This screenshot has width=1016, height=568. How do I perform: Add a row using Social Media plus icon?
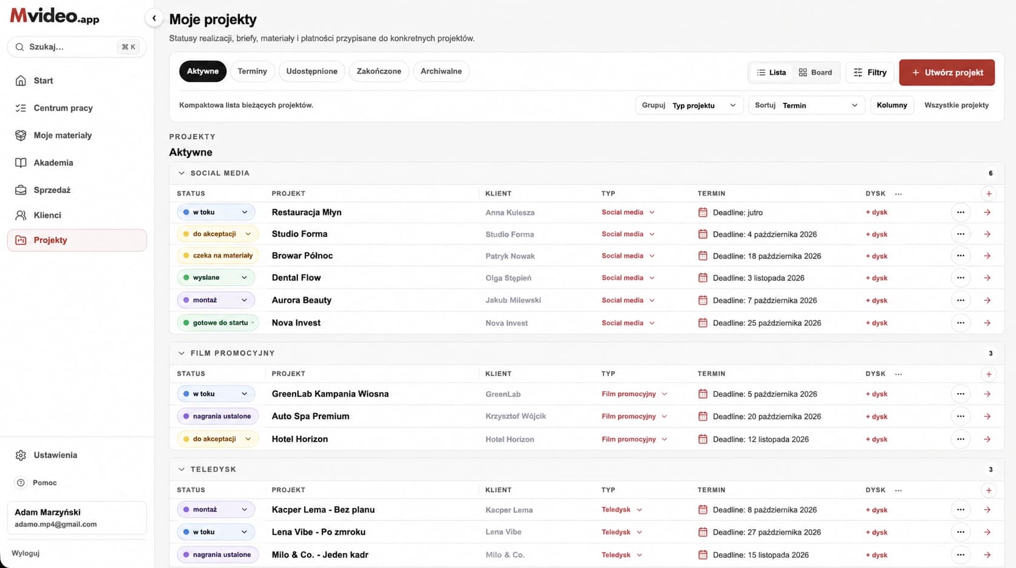coord(989,194)
